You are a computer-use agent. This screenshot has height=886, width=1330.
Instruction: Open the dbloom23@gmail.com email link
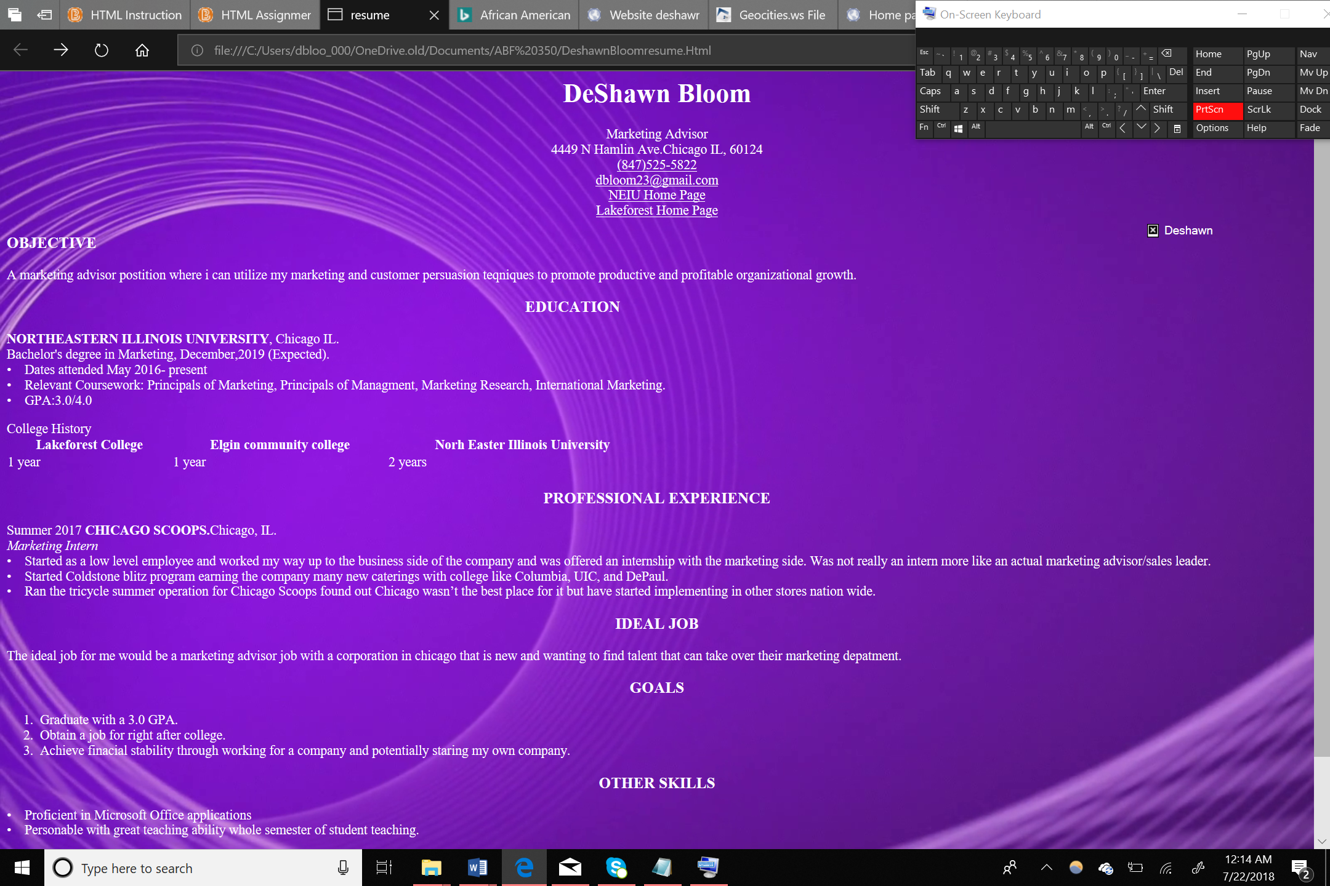coord(656,180)
